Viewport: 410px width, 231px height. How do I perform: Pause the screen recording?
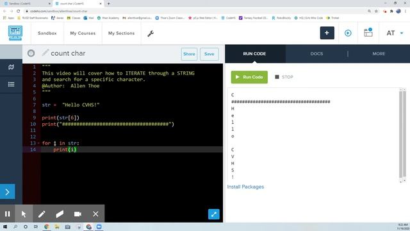pos(7,214)
